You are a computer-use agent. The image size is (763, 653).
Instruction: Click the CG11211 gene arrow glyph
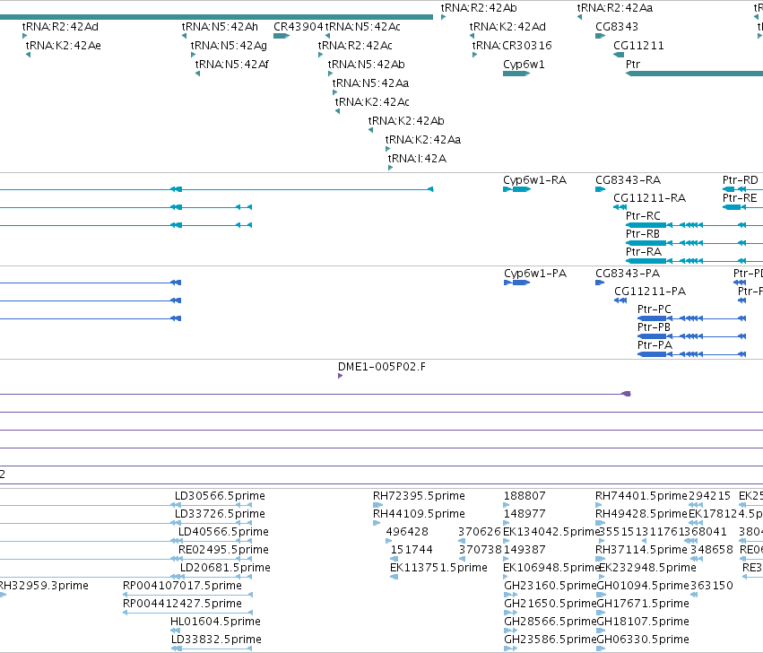click(619, 55)
